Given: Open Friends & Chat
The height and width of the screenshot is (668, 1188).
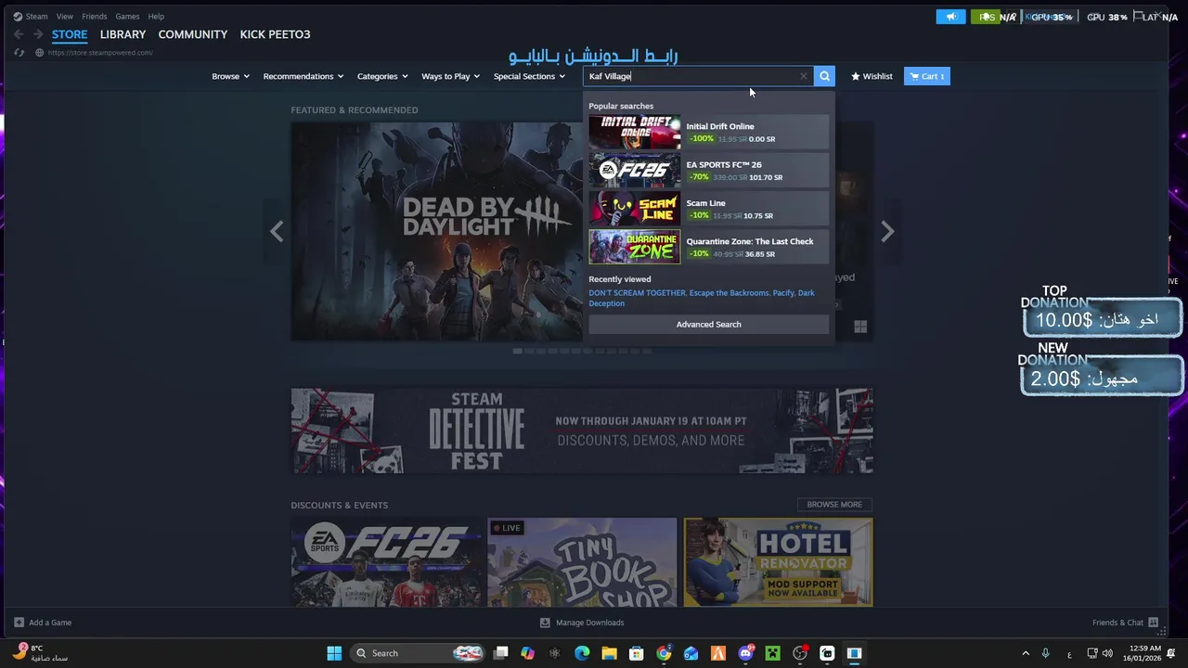Looking at the screenshot, I should [x=1125, y=623].
